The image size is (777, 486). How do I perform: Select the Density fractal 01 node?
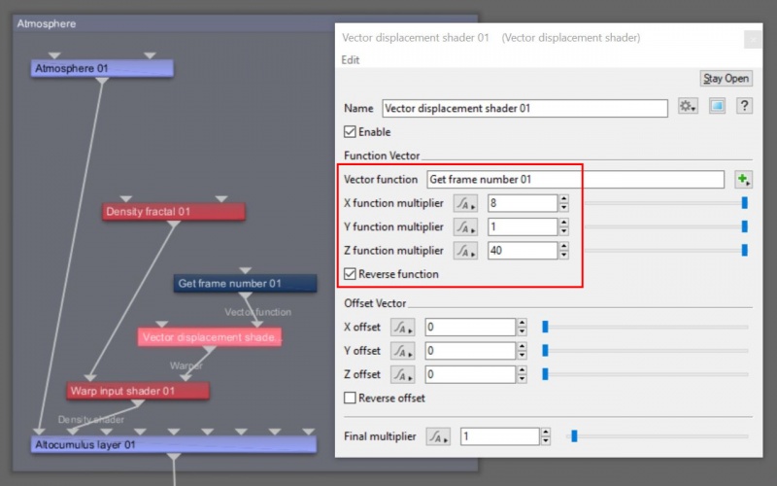[x=174, y=212]
